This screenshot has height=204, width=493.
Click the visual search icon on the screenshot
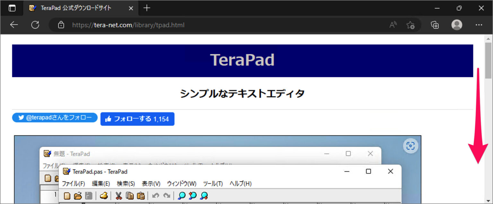411,146
